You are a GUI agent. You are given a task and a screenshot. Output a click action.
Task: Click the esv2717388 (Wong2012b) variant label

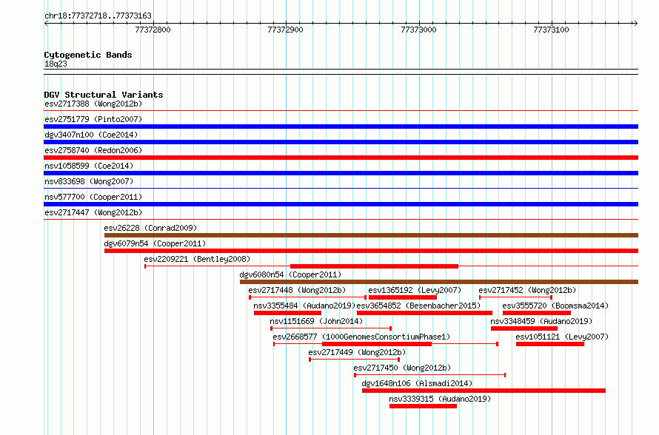pos(93,104)
